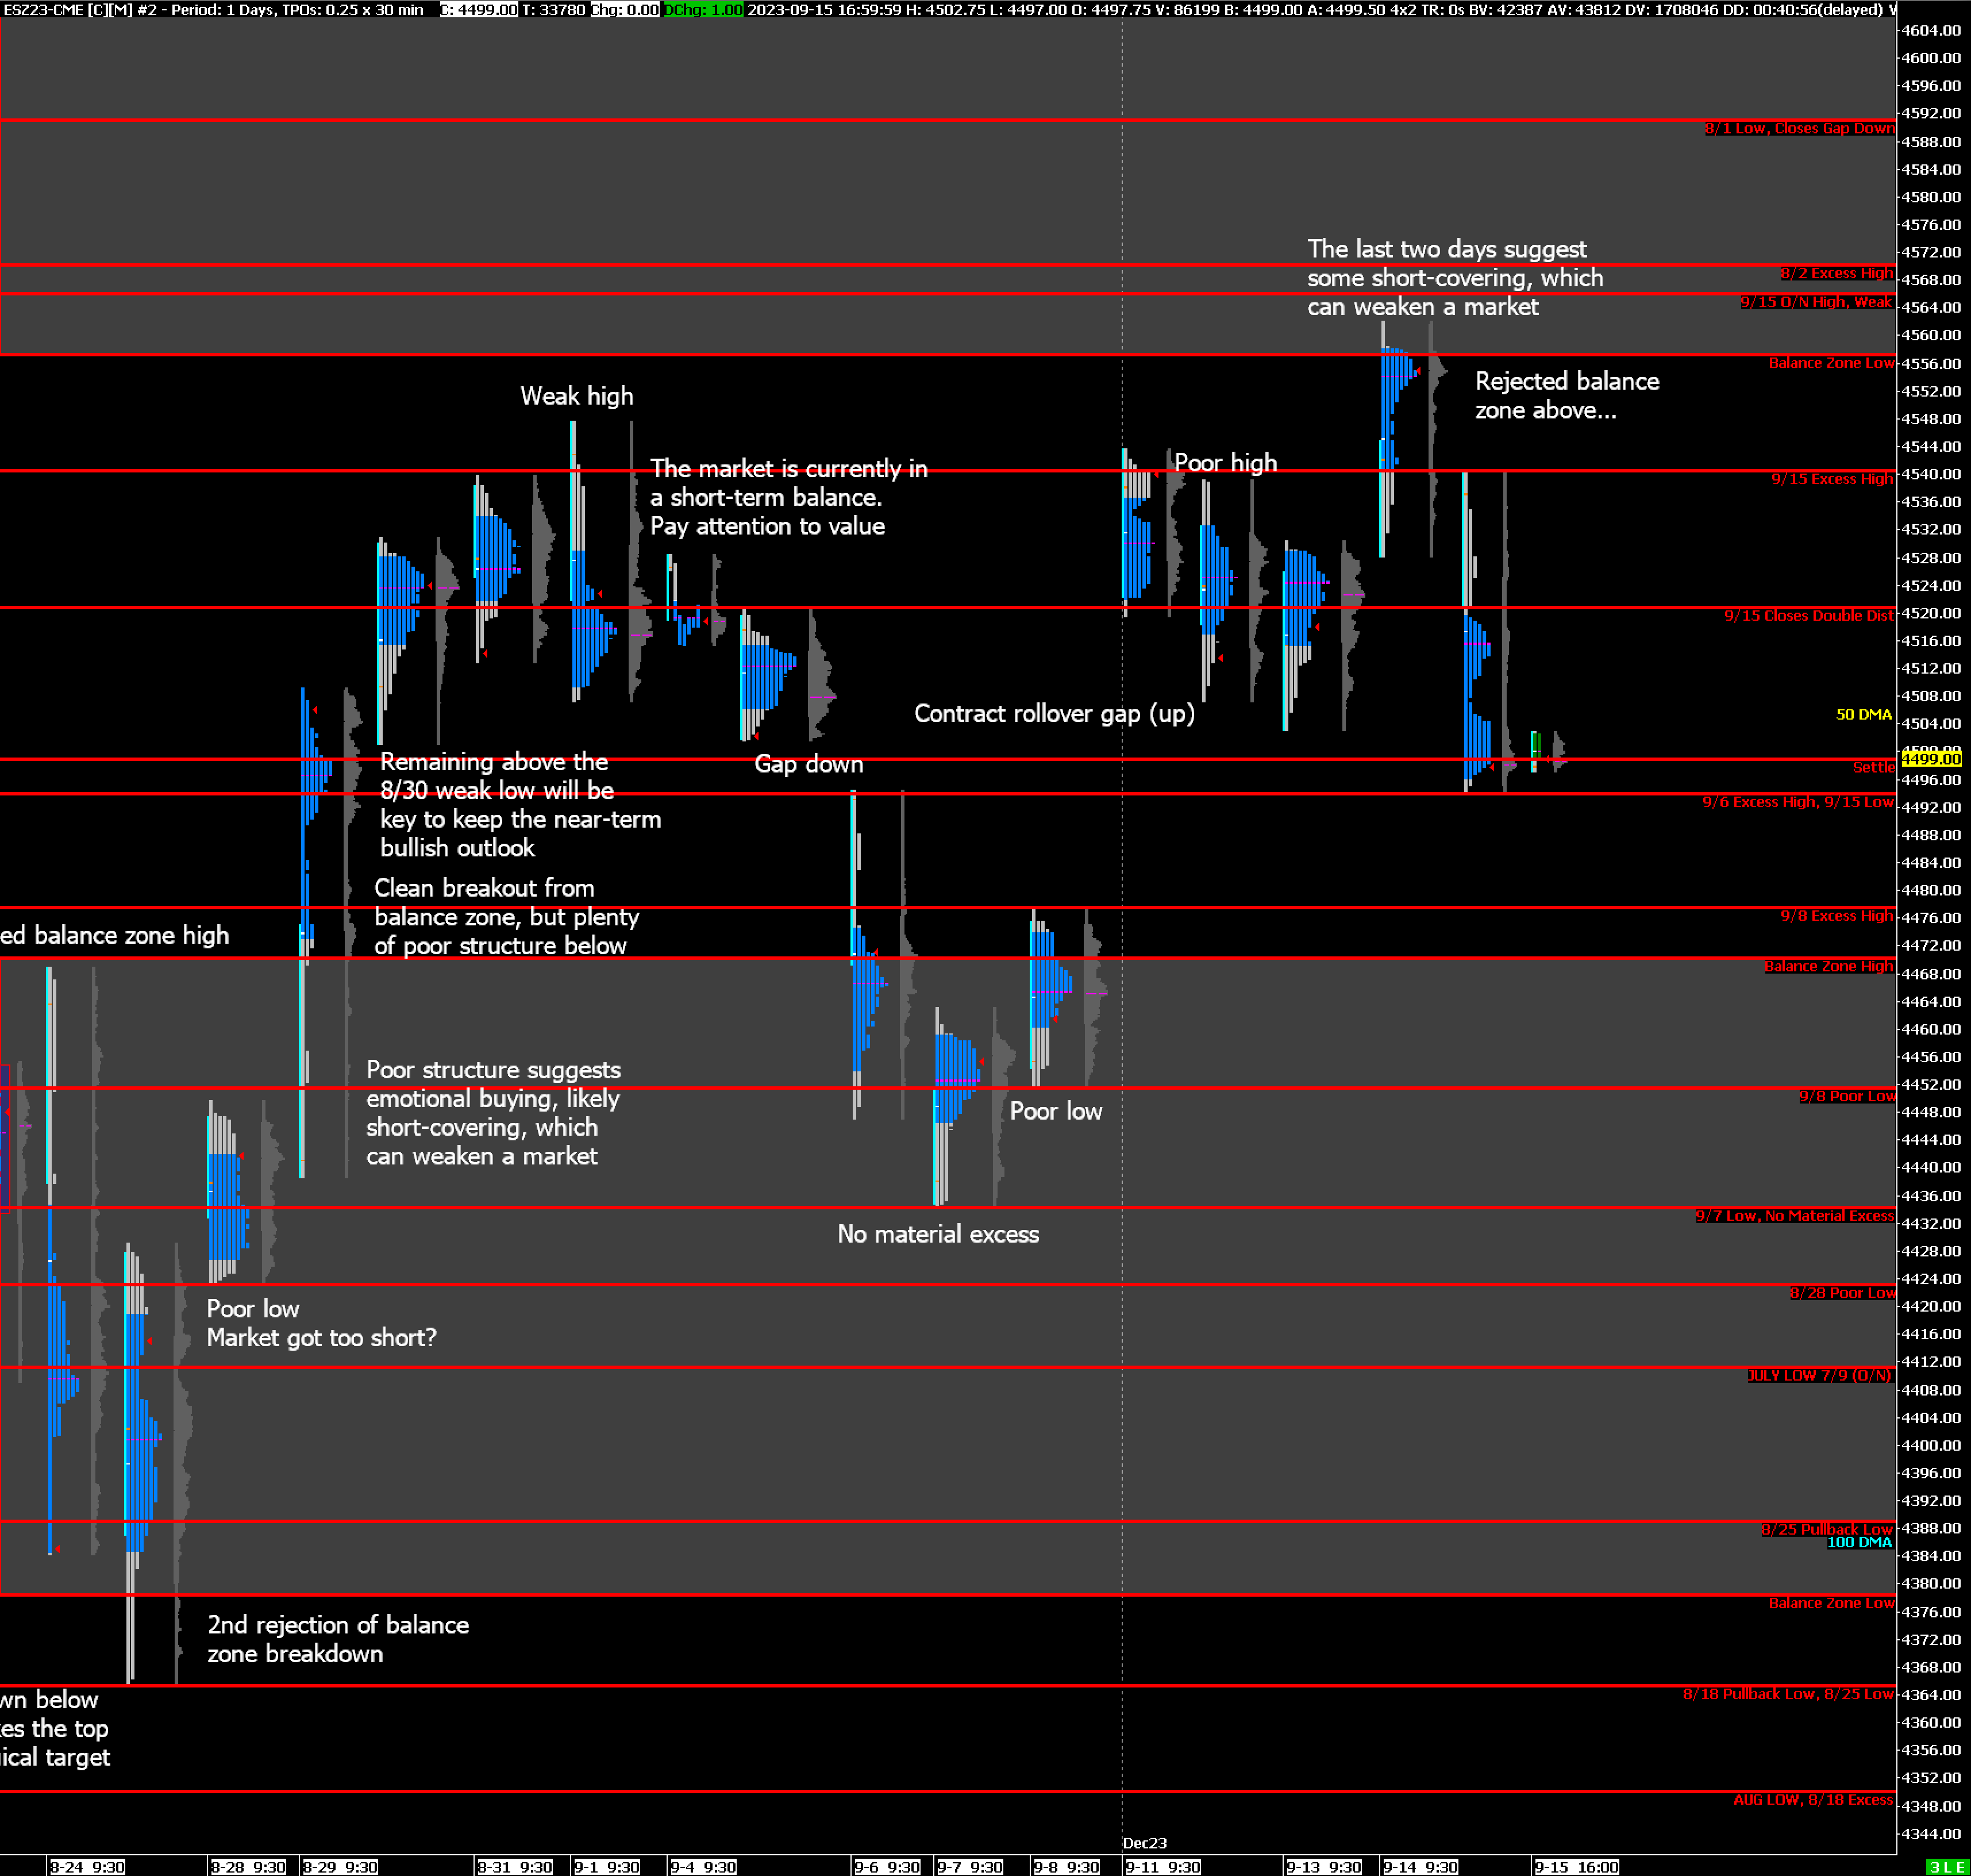Click the 9-11 9:30 date marker
The height and width of the screenshot is (1876, 1971).
(1163, 1866)
